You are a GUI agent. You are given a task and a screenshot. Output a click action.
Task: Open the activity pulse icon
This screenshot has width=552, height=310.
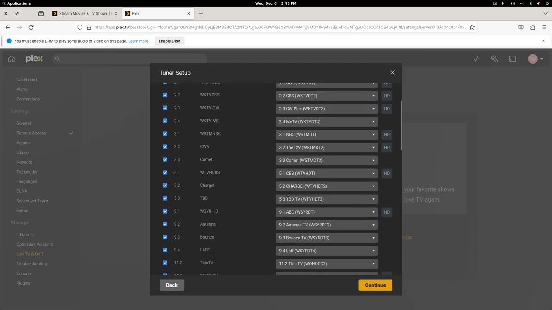click(476, 59)
